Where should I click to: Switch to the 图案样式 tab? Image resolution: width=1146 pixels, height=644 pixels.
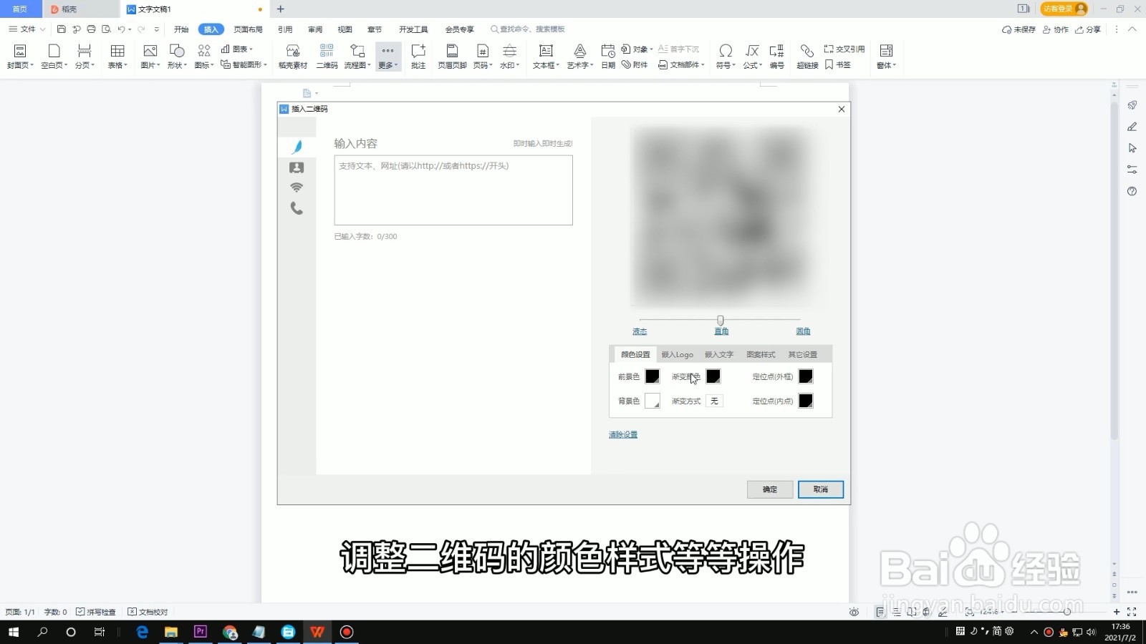click(761, 354)
